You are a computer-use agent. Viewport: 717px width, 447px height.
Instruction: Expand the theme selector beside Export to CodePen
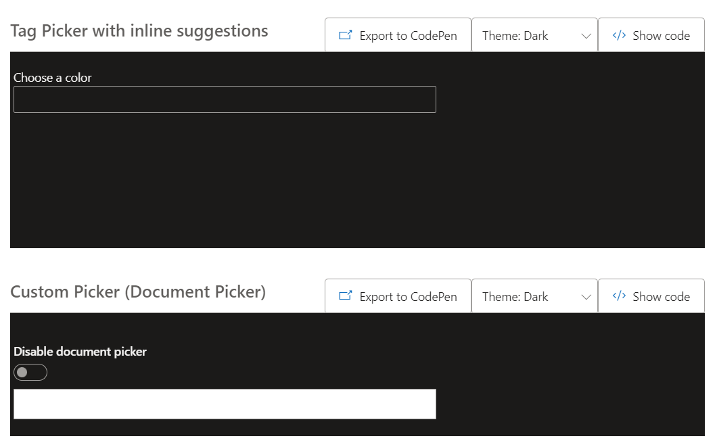pyautogui.click(x=534, y=34)
